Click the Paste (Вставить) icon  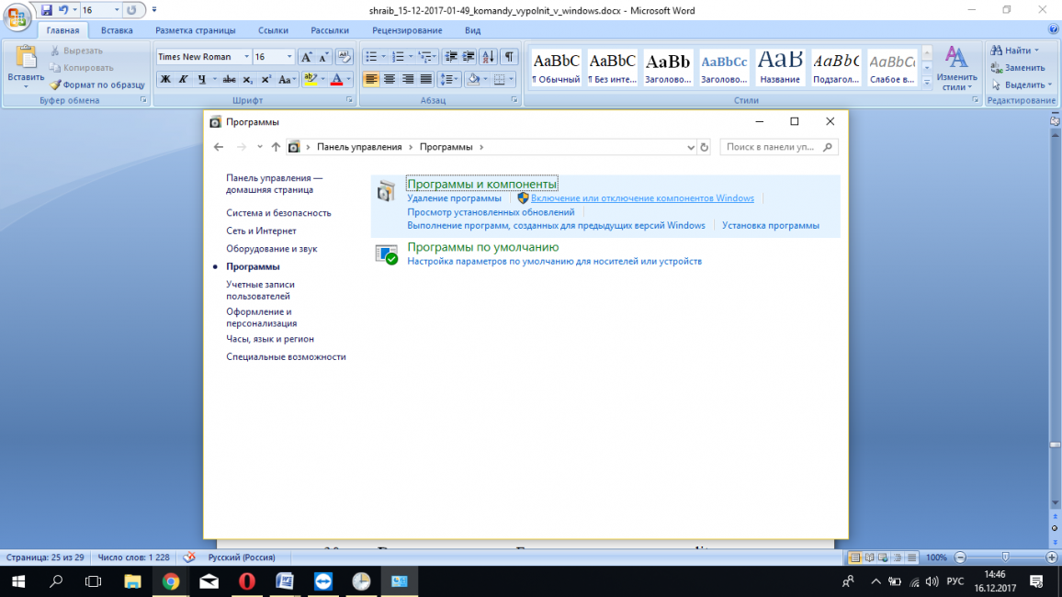coord(26,58)
